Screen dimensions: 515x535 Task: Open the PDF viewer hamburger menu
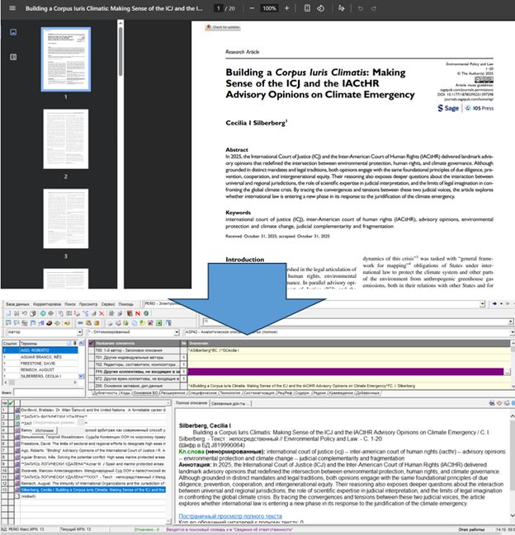(12, 8)
